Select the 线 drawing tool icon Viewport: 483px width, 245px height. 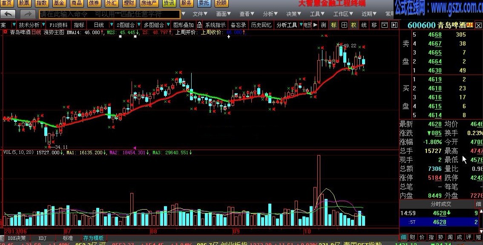pos(364,25)
